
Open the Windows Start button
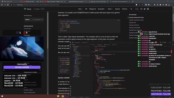[2, 96]
